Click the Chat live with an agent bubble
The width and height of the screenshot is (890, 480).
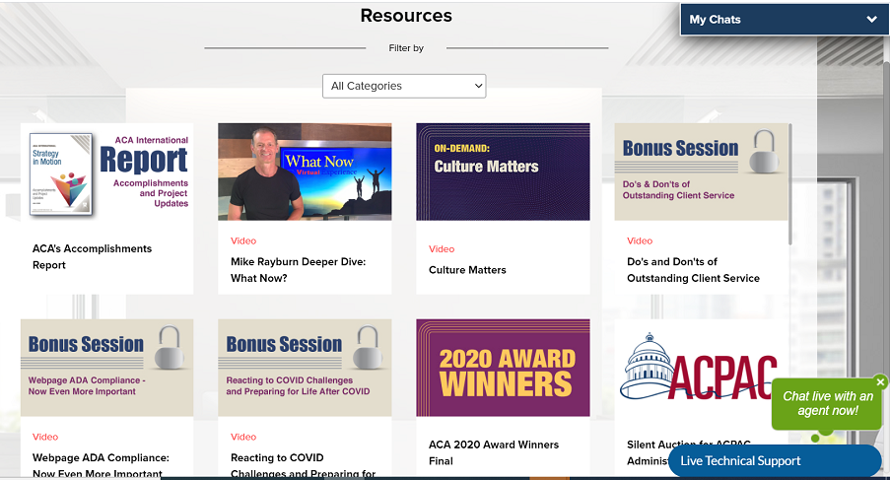click(x=828, y=403)
